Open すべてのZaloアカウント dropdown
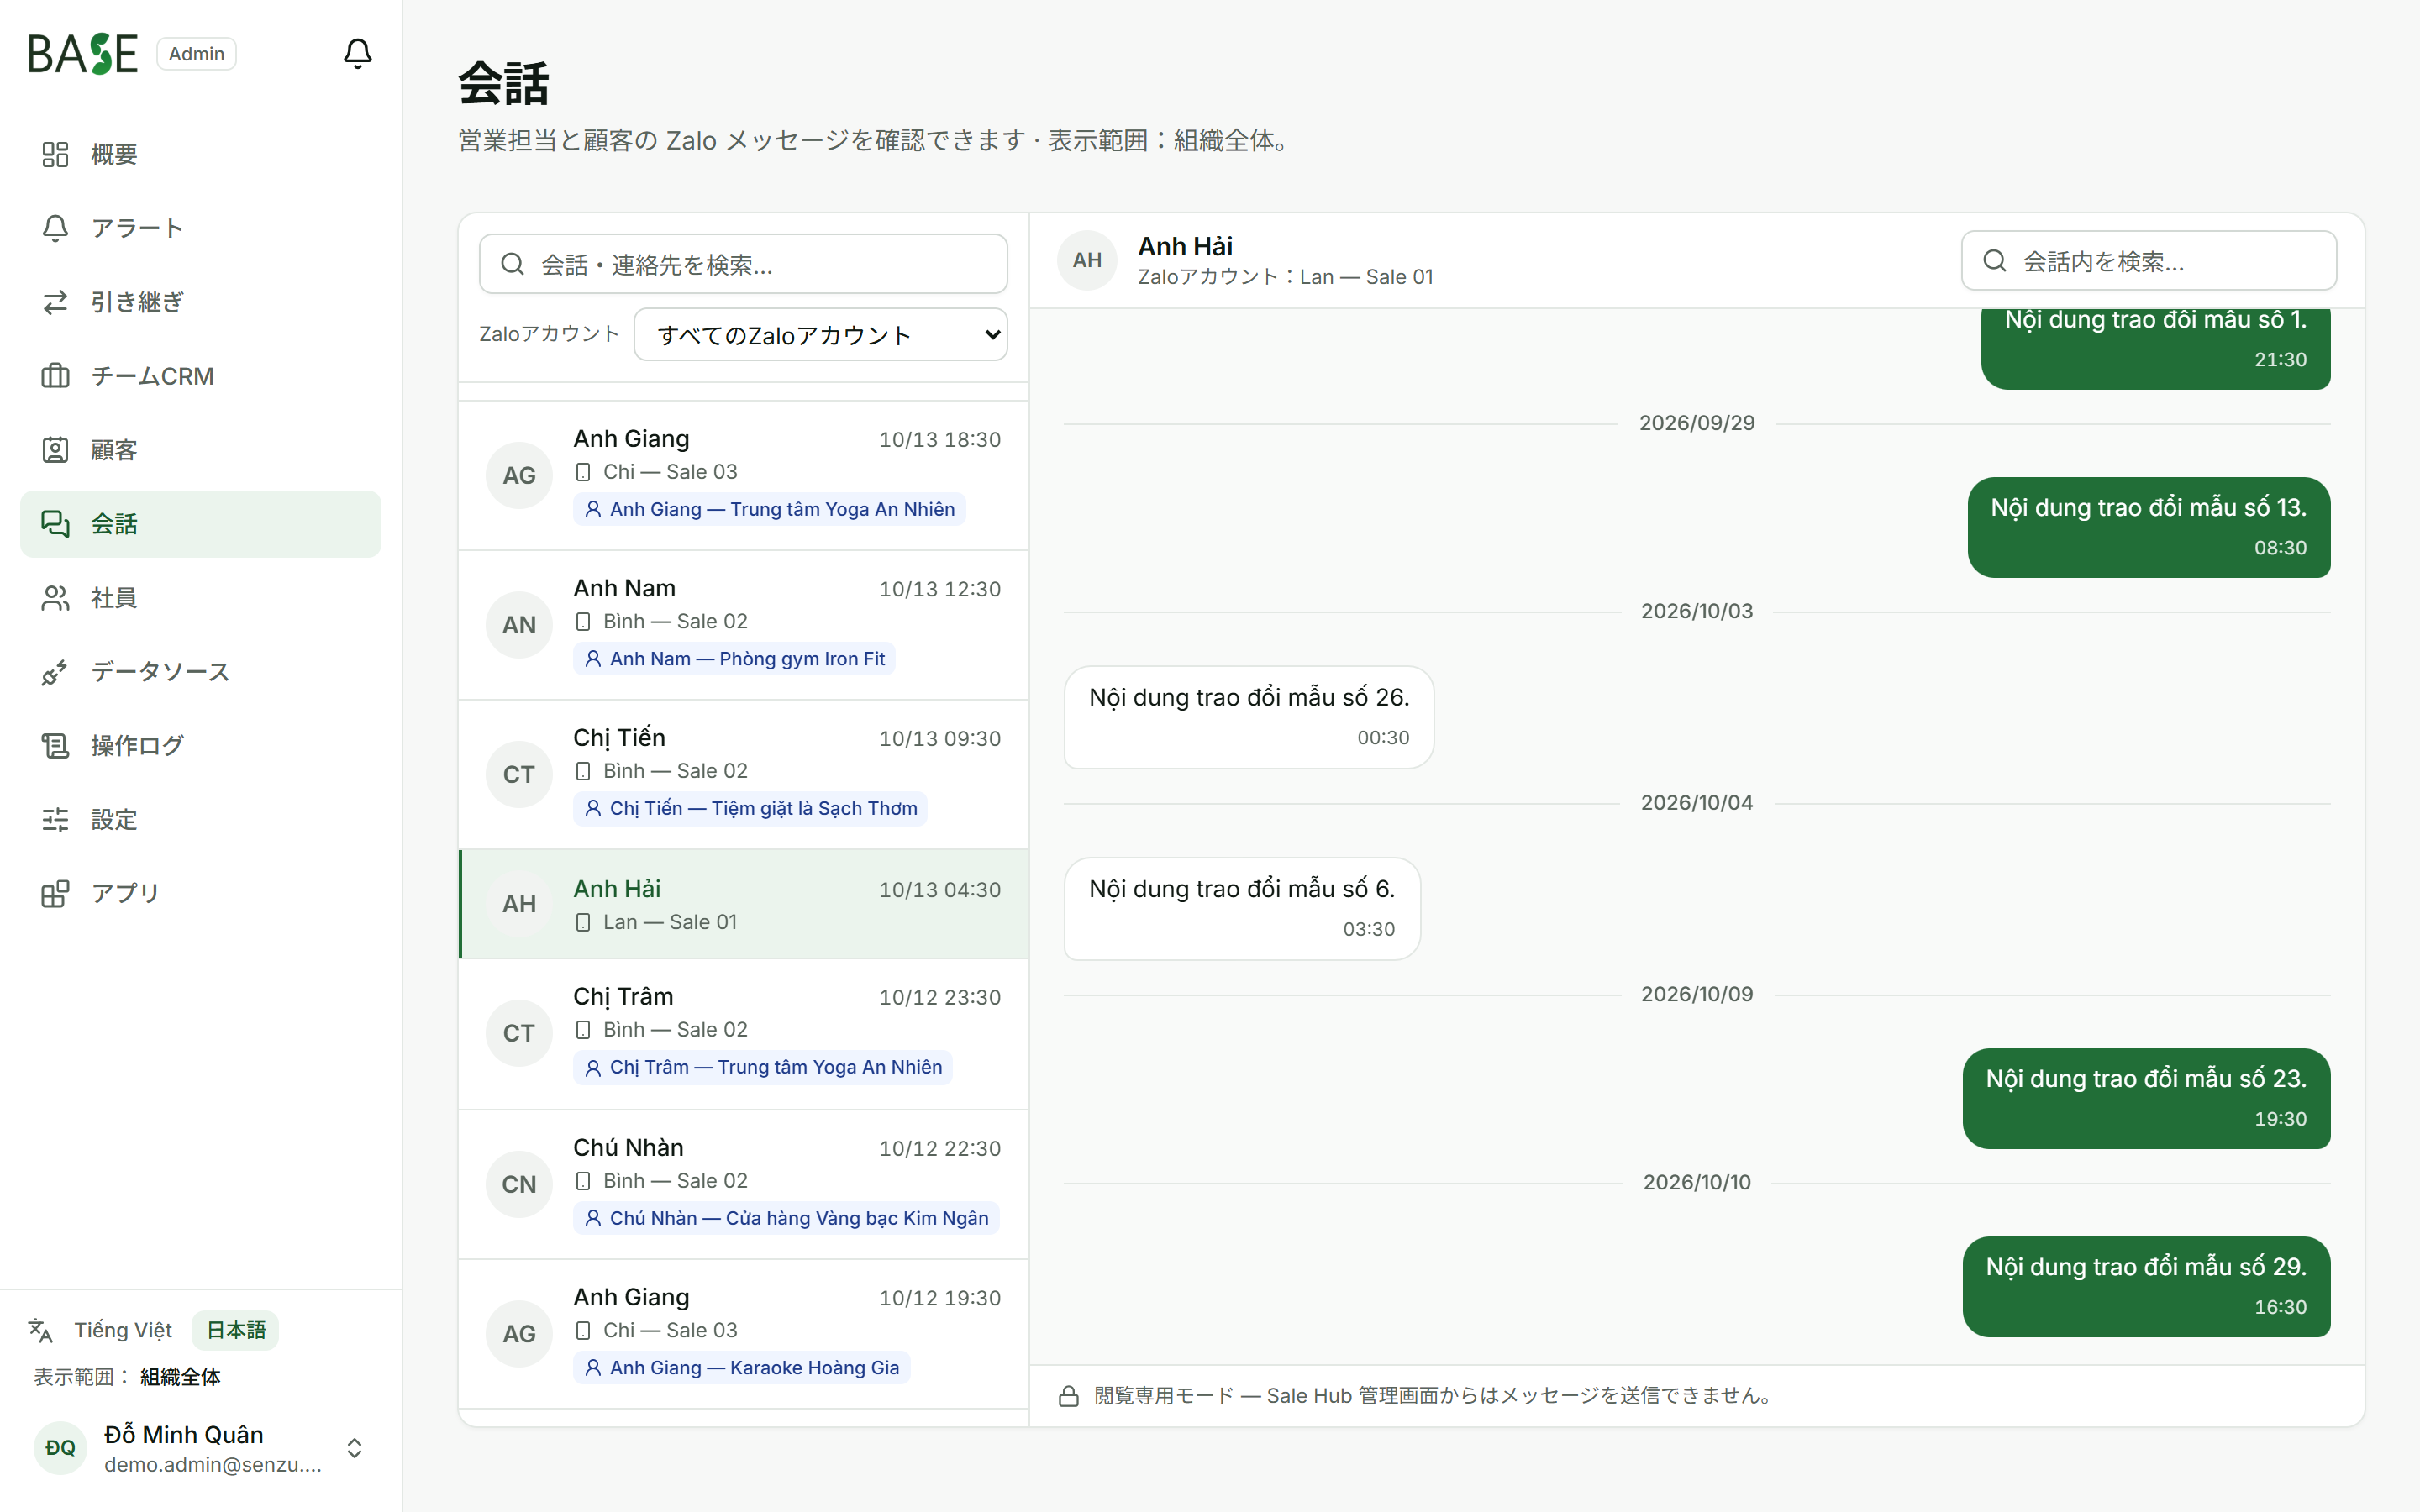This screenshot has height=1512, width=2420. 820,335
